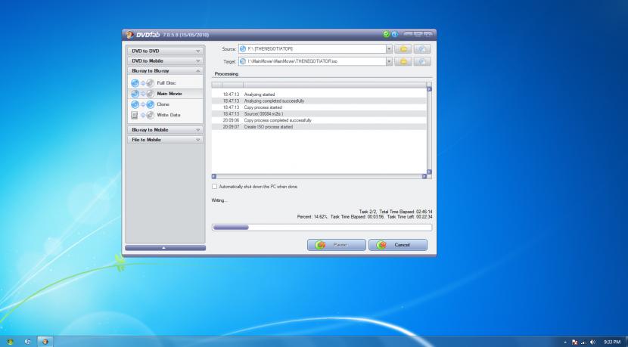
Task: Select Full Disc mode
Action: (166, 83)
